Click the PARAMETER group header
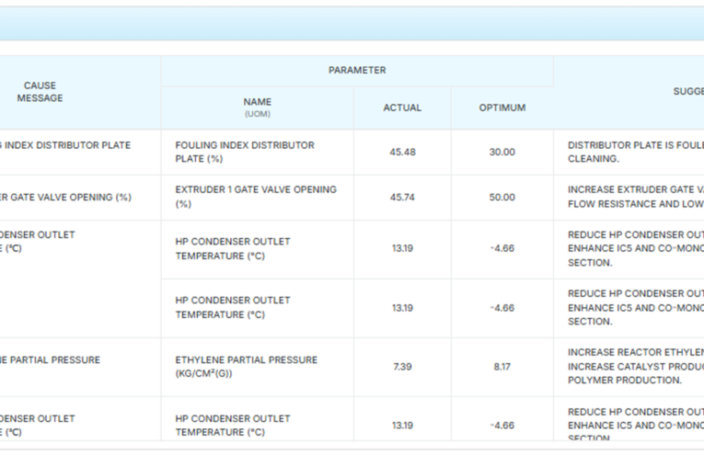 click(357, 71)
